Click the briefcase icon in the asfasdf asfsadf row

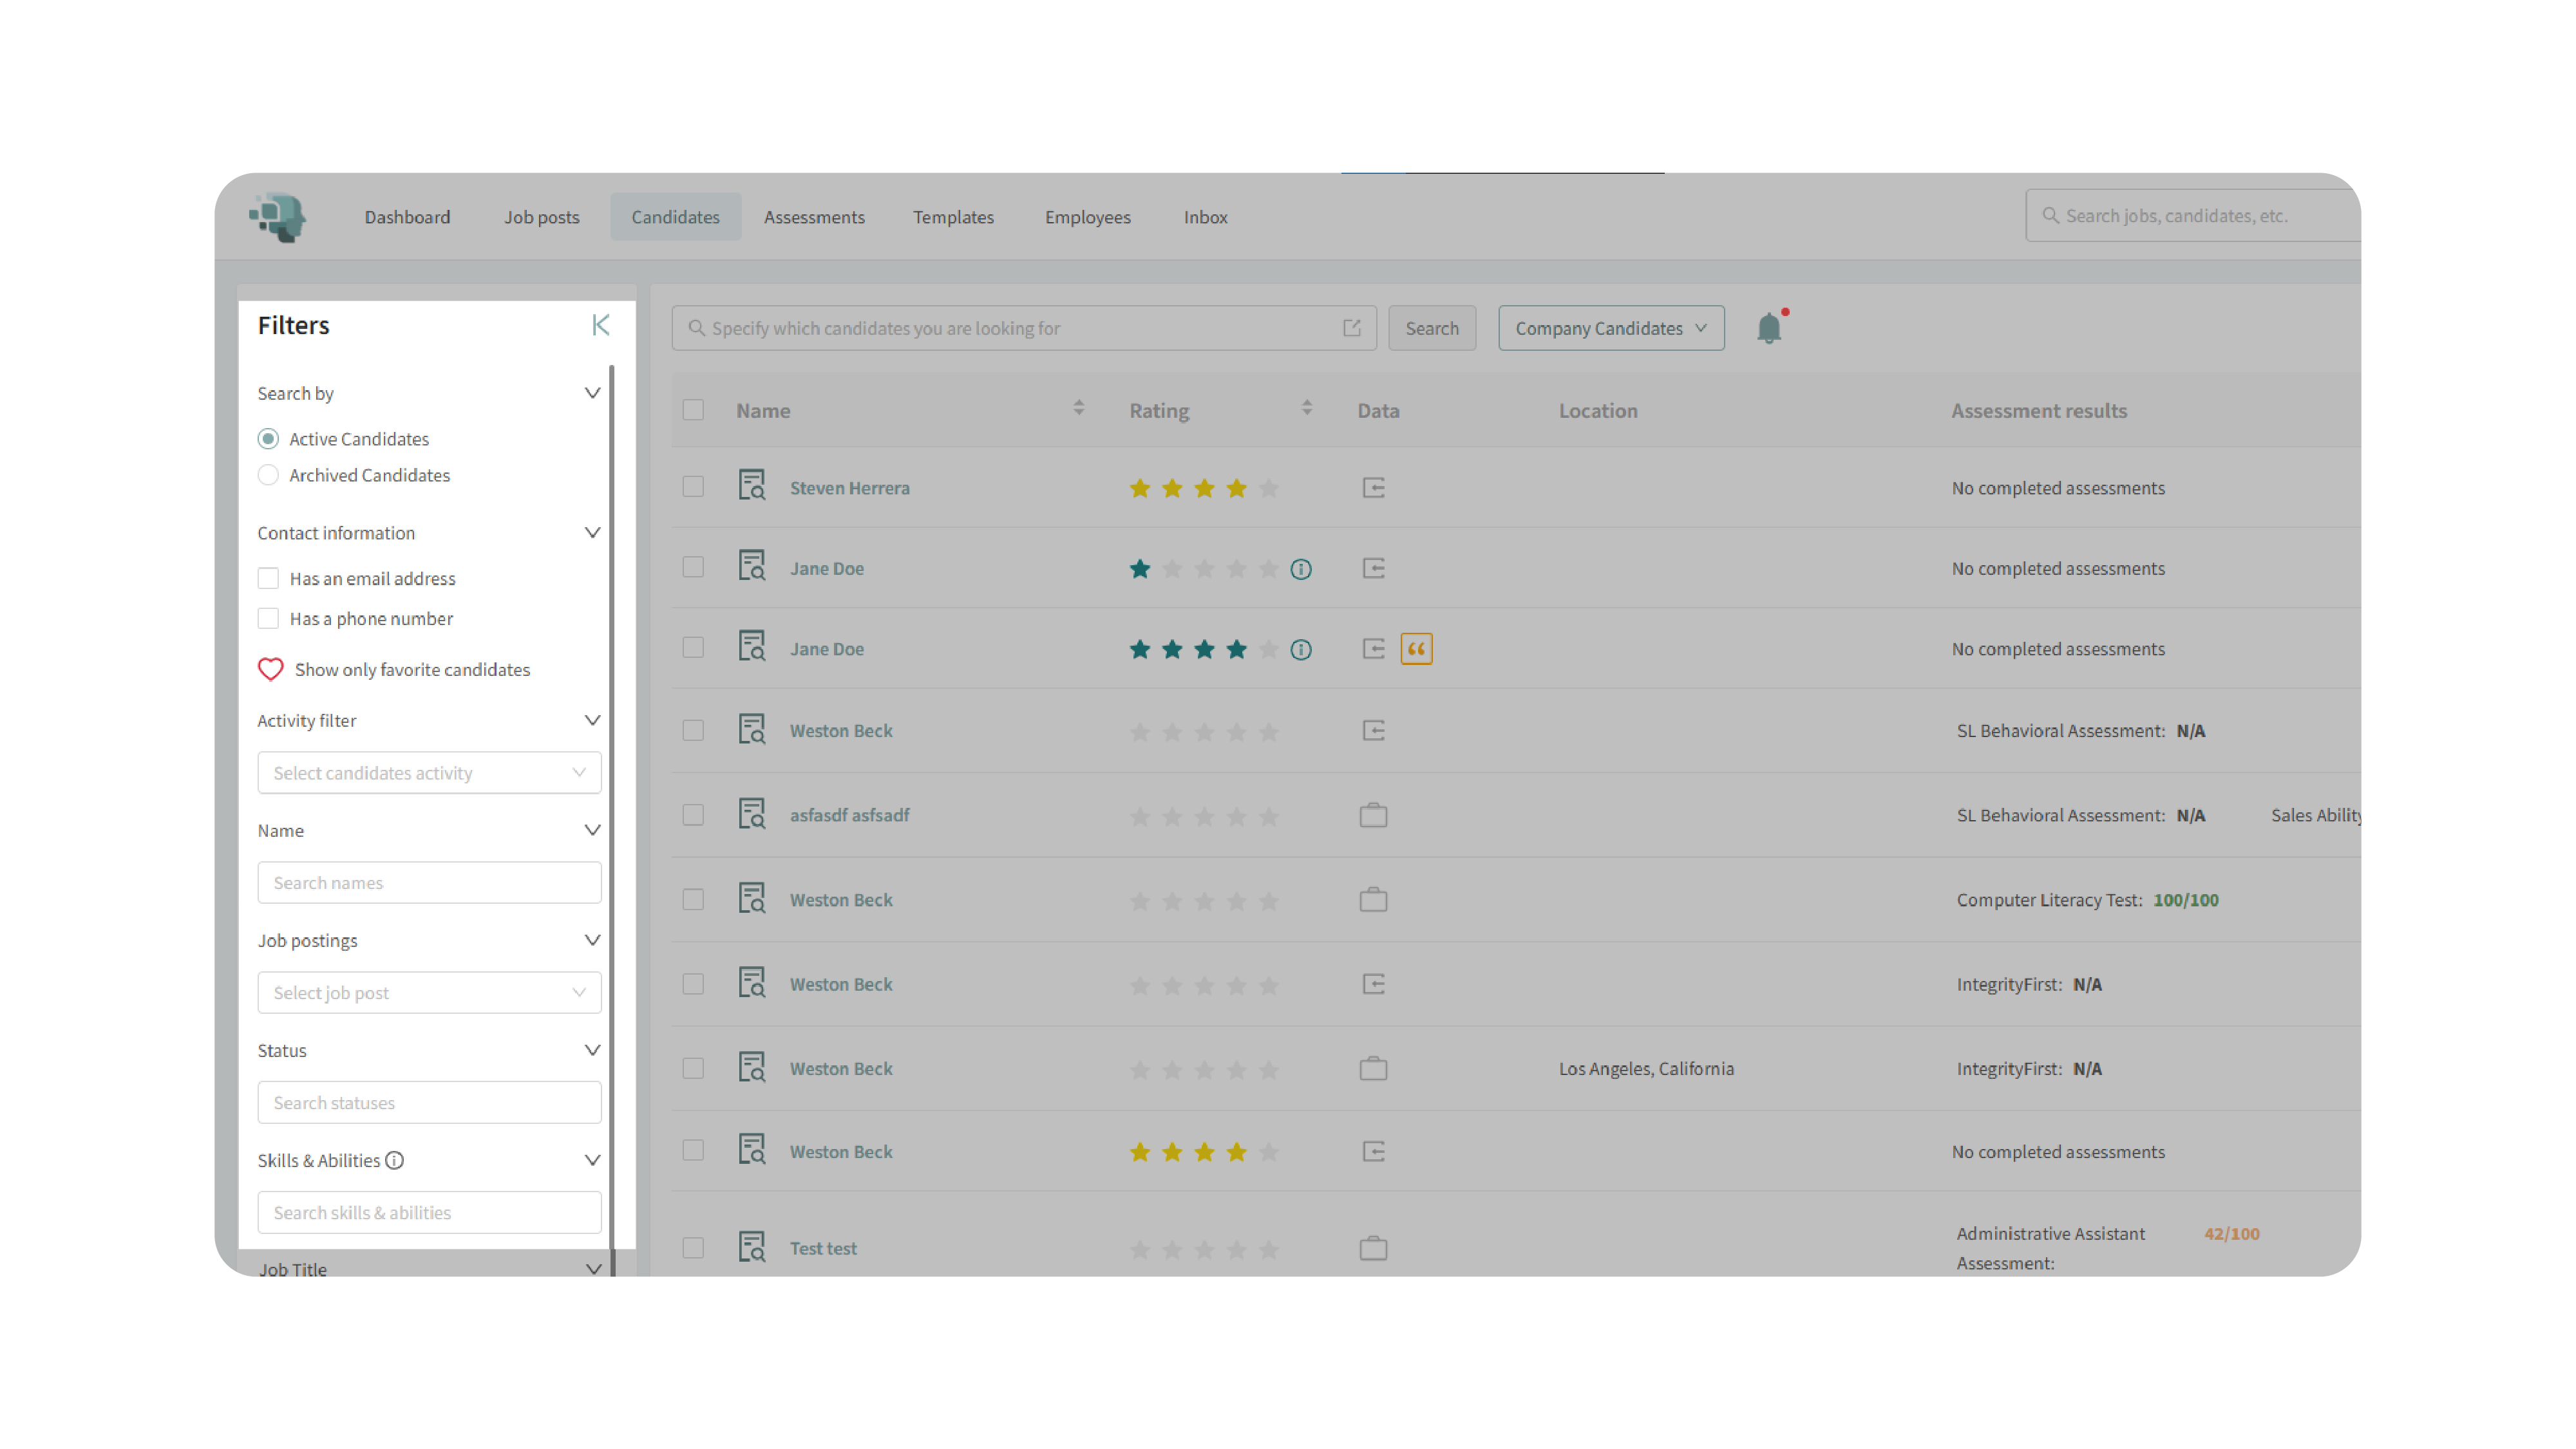1373,816
